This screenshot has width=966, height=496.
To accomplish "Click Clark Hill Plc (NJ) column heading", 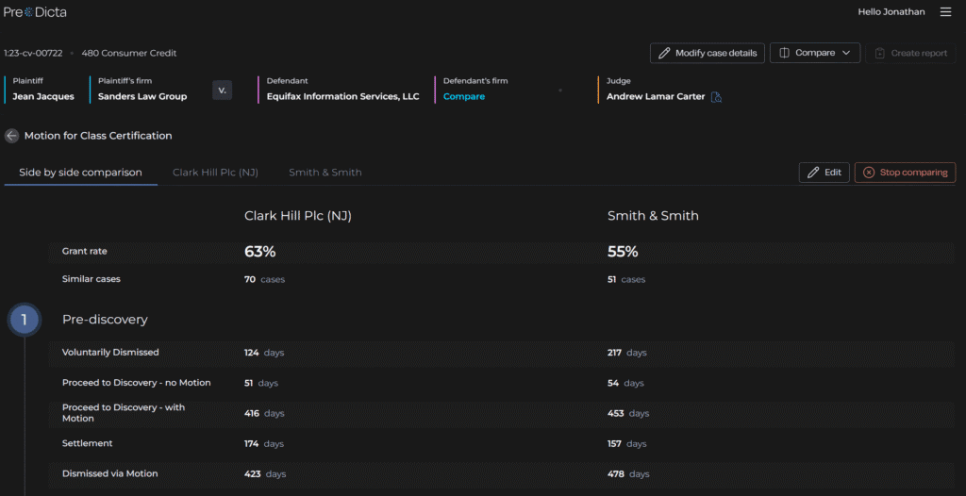I will click(x=298, y=216).
